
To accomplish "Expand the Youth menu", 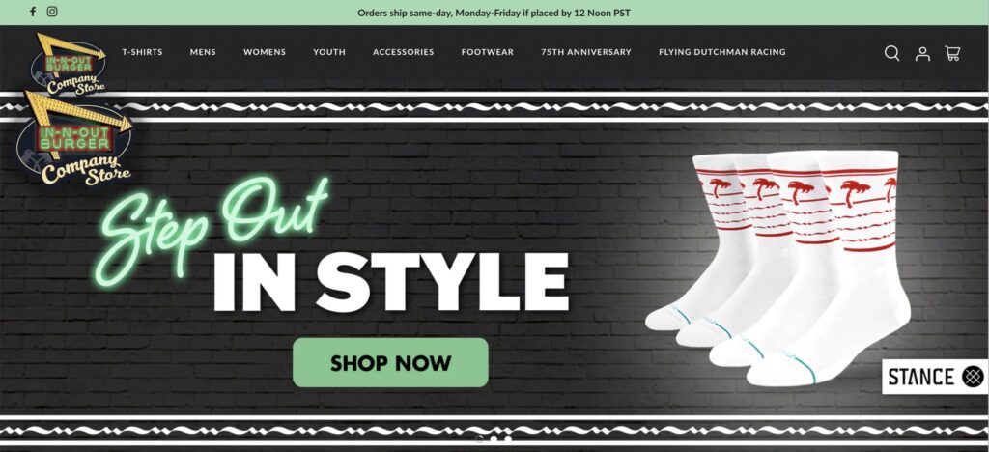I will click(x=329, y=52).
